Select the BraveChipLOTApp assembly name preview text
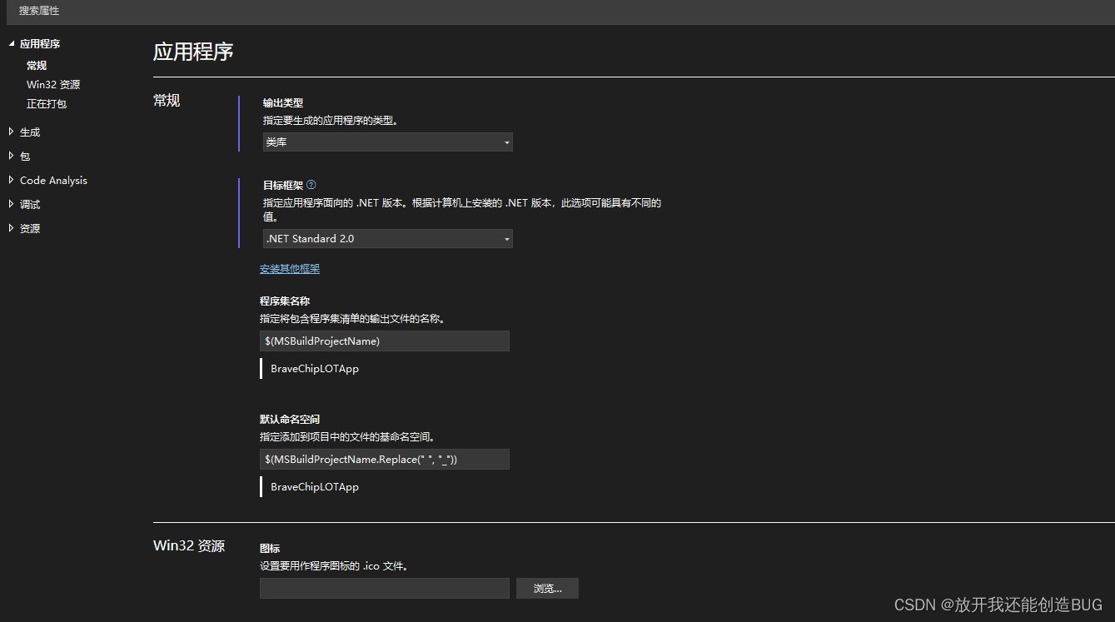 tap(313, 368)
